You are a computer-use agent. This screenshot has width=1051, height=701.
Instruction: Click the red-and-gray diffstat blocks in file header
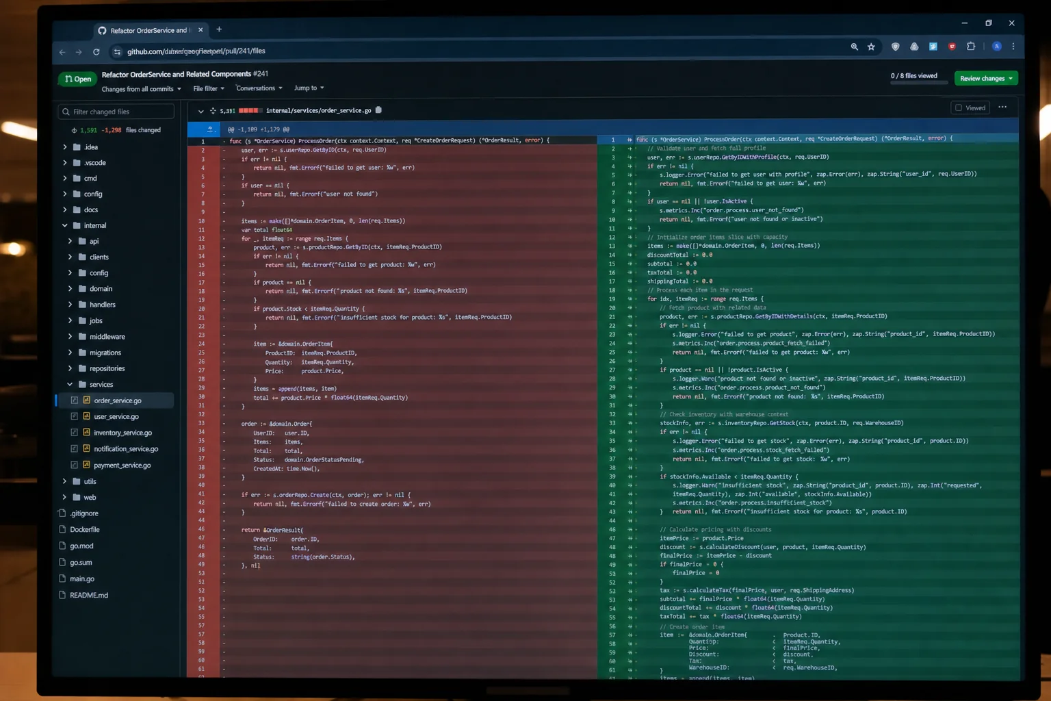250,111
